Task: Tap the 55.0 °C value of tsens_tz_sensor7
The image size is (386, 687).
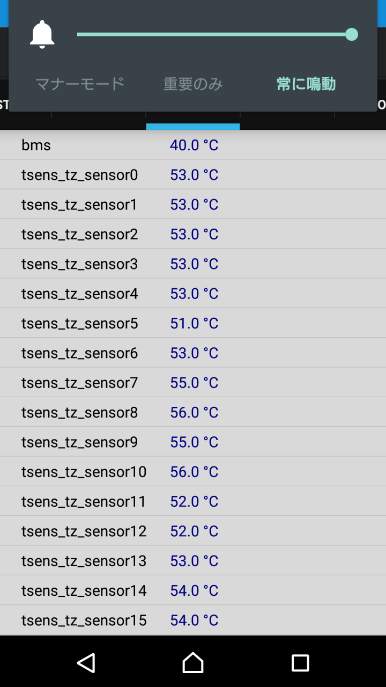Action: tap(194, 383)
